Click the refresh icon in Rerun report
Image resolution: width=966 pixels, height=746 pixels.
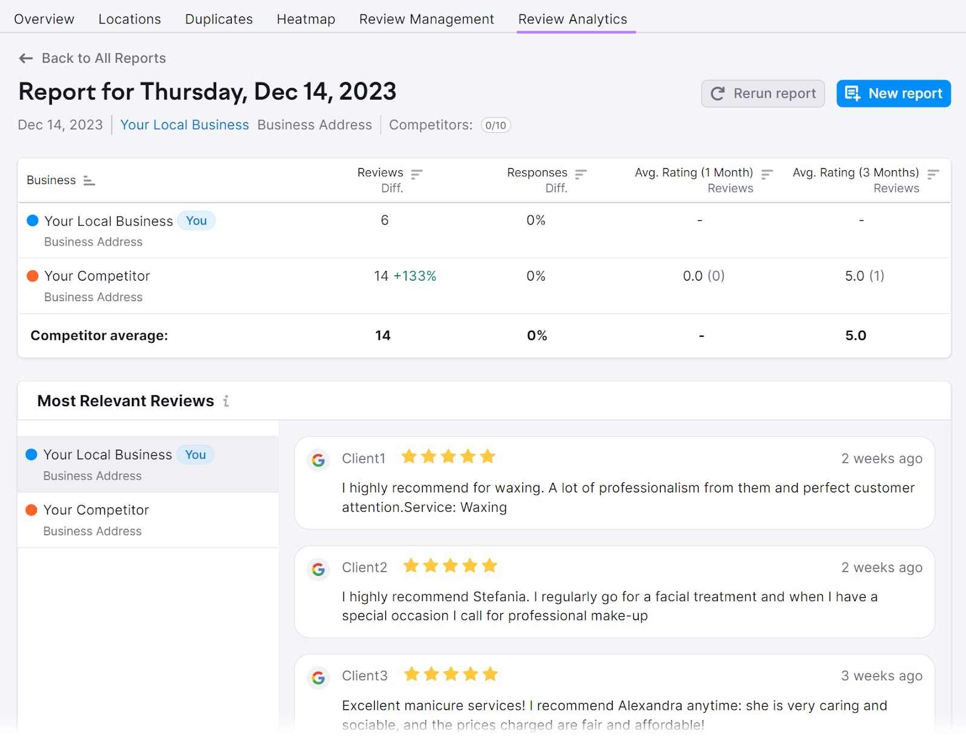coord(717,94)
